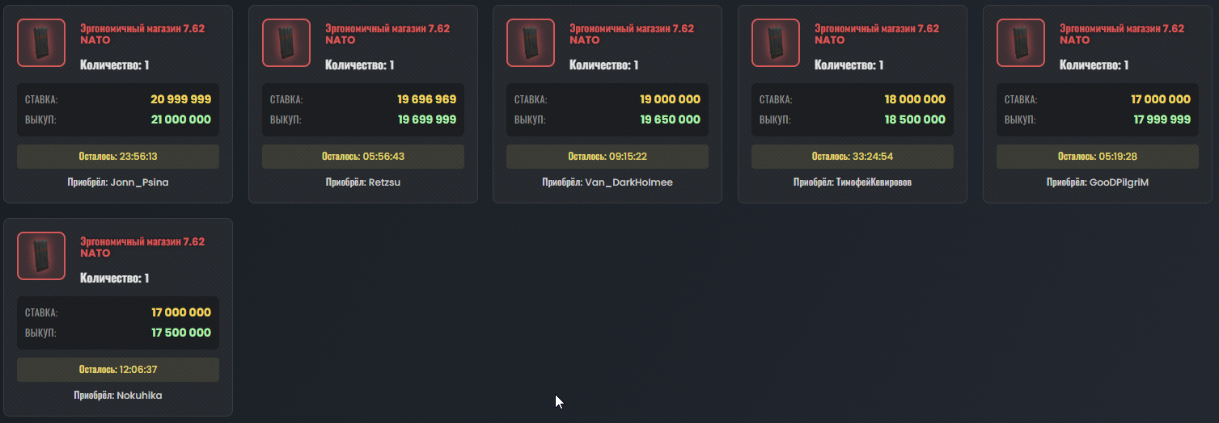Screen dimensions: 1219x423
Task: Click the 17 500 000 buyout price
Action: coord(180,333)
